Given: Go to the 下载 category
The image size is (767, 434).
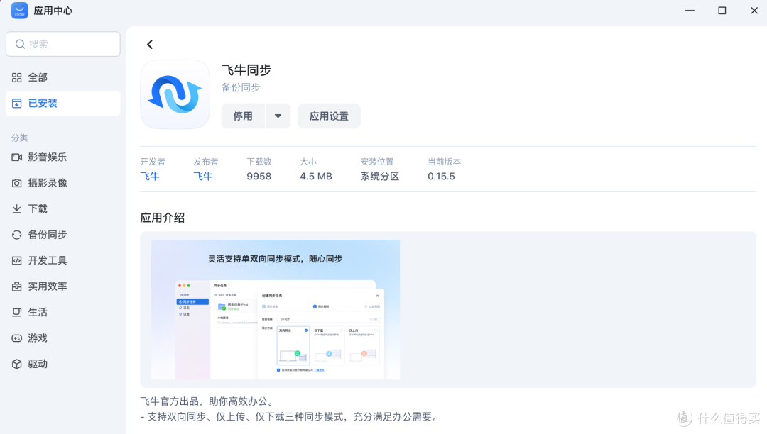Looking at the screenshot, I should coord(63,209).
